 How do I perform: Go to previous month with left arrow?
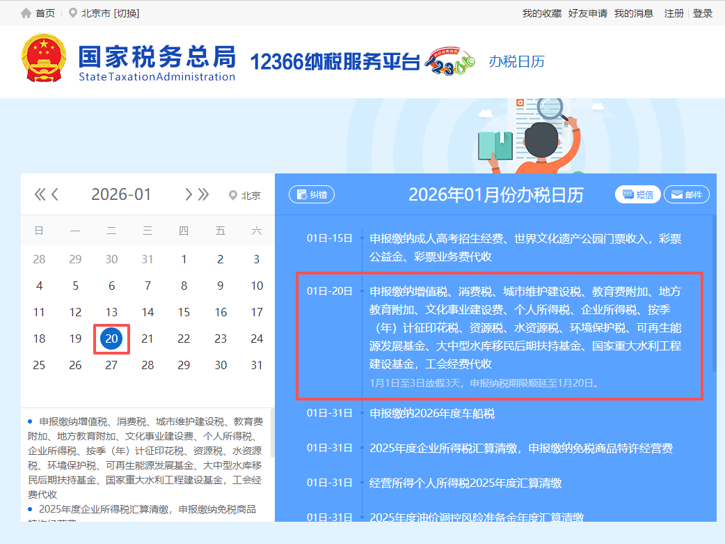[55, 195]
